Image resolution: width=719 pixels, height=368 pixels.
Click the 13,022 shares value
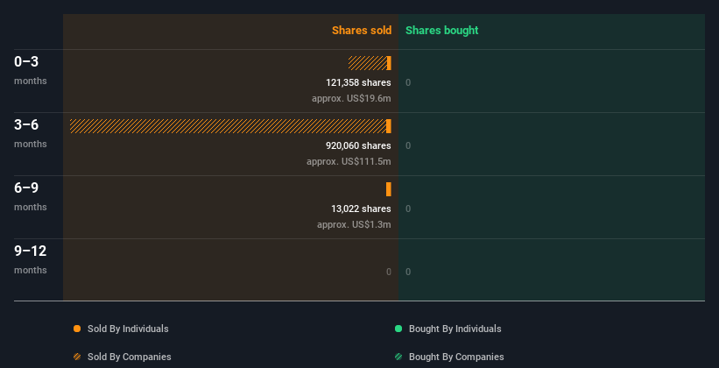click(x=361, y=209)
